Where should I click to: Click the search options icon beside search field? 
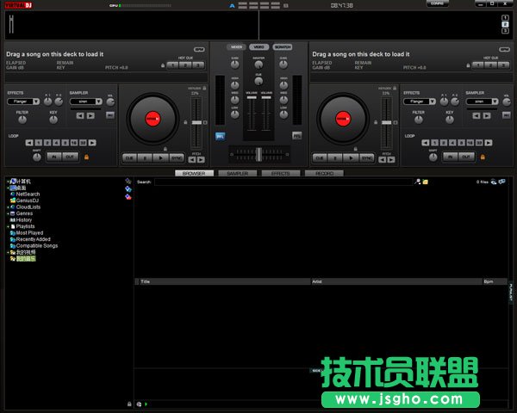pyautogui.click(x=418, y=182)
